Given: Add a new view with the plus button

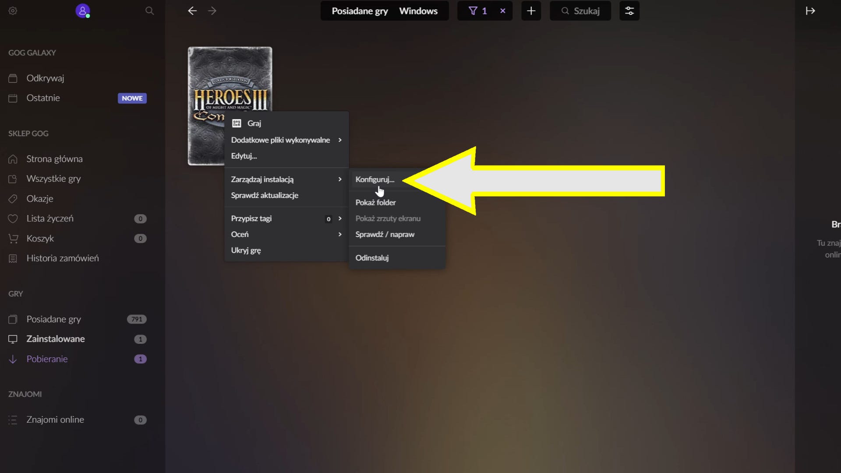Looking at the screenshot, I should click(531, 11).
